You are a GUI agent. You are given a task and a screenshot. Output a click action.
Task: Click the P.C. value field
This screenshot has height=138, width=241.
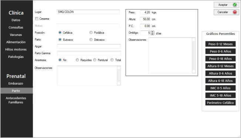(145, 26)
